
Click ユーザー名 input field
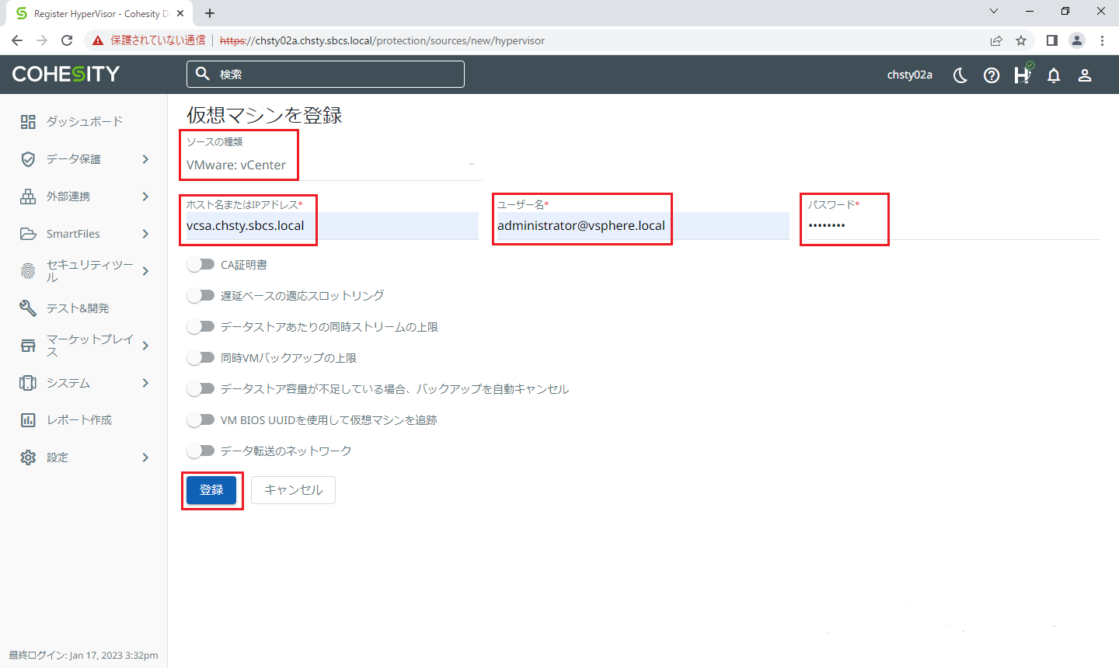(643, 226)
